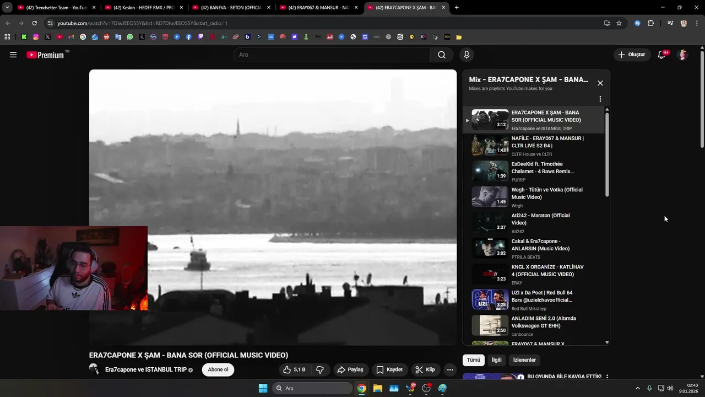Click Windows taskbar search box
The height and width of the screenshot is (397, 705).
(x=312, y=388)
